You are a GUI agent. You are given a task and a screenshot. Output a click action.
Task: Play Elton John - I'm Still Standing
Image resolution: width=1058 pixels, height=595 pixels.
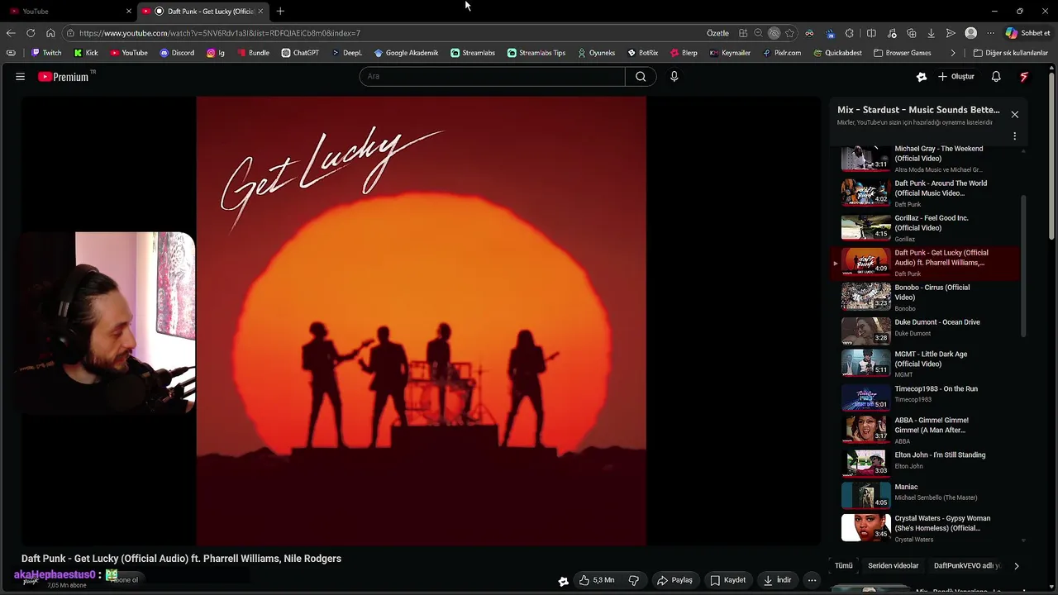(x=926, y=463)
